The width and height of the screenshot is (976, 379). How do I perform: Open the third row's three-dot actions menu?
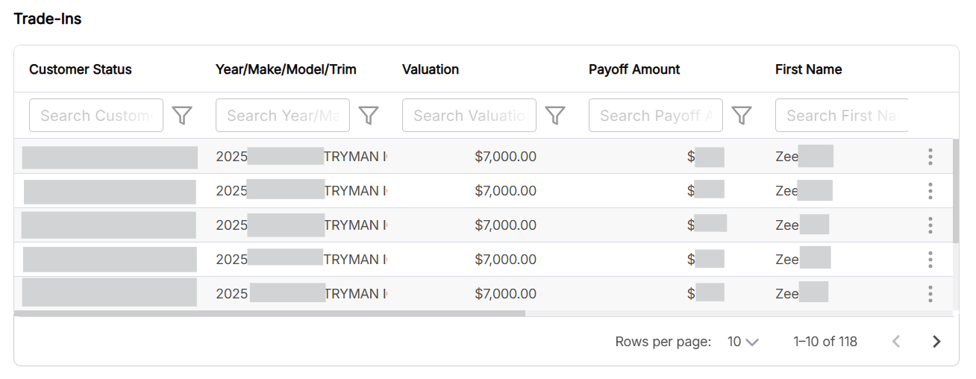point(930,225)
